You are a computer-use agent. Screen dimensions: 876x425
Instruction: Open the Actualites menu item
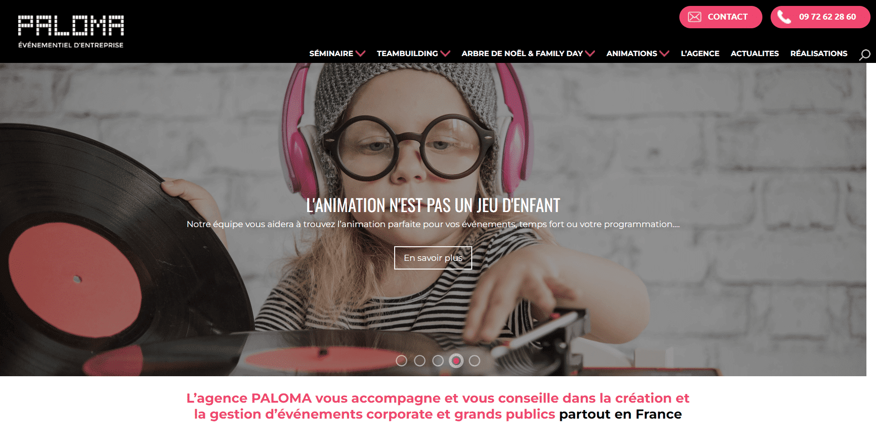(755, 53)
